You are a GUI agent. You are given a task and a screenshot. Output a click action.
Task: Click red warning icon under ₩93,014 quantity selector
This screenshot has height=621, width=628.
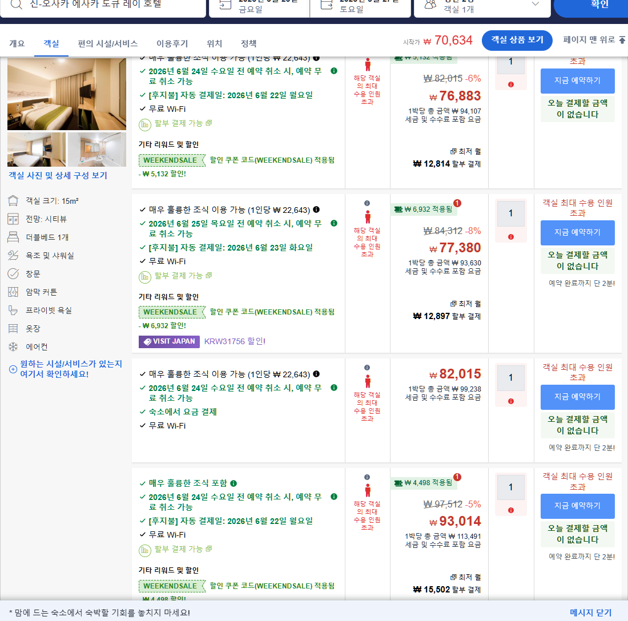point(511,510)
